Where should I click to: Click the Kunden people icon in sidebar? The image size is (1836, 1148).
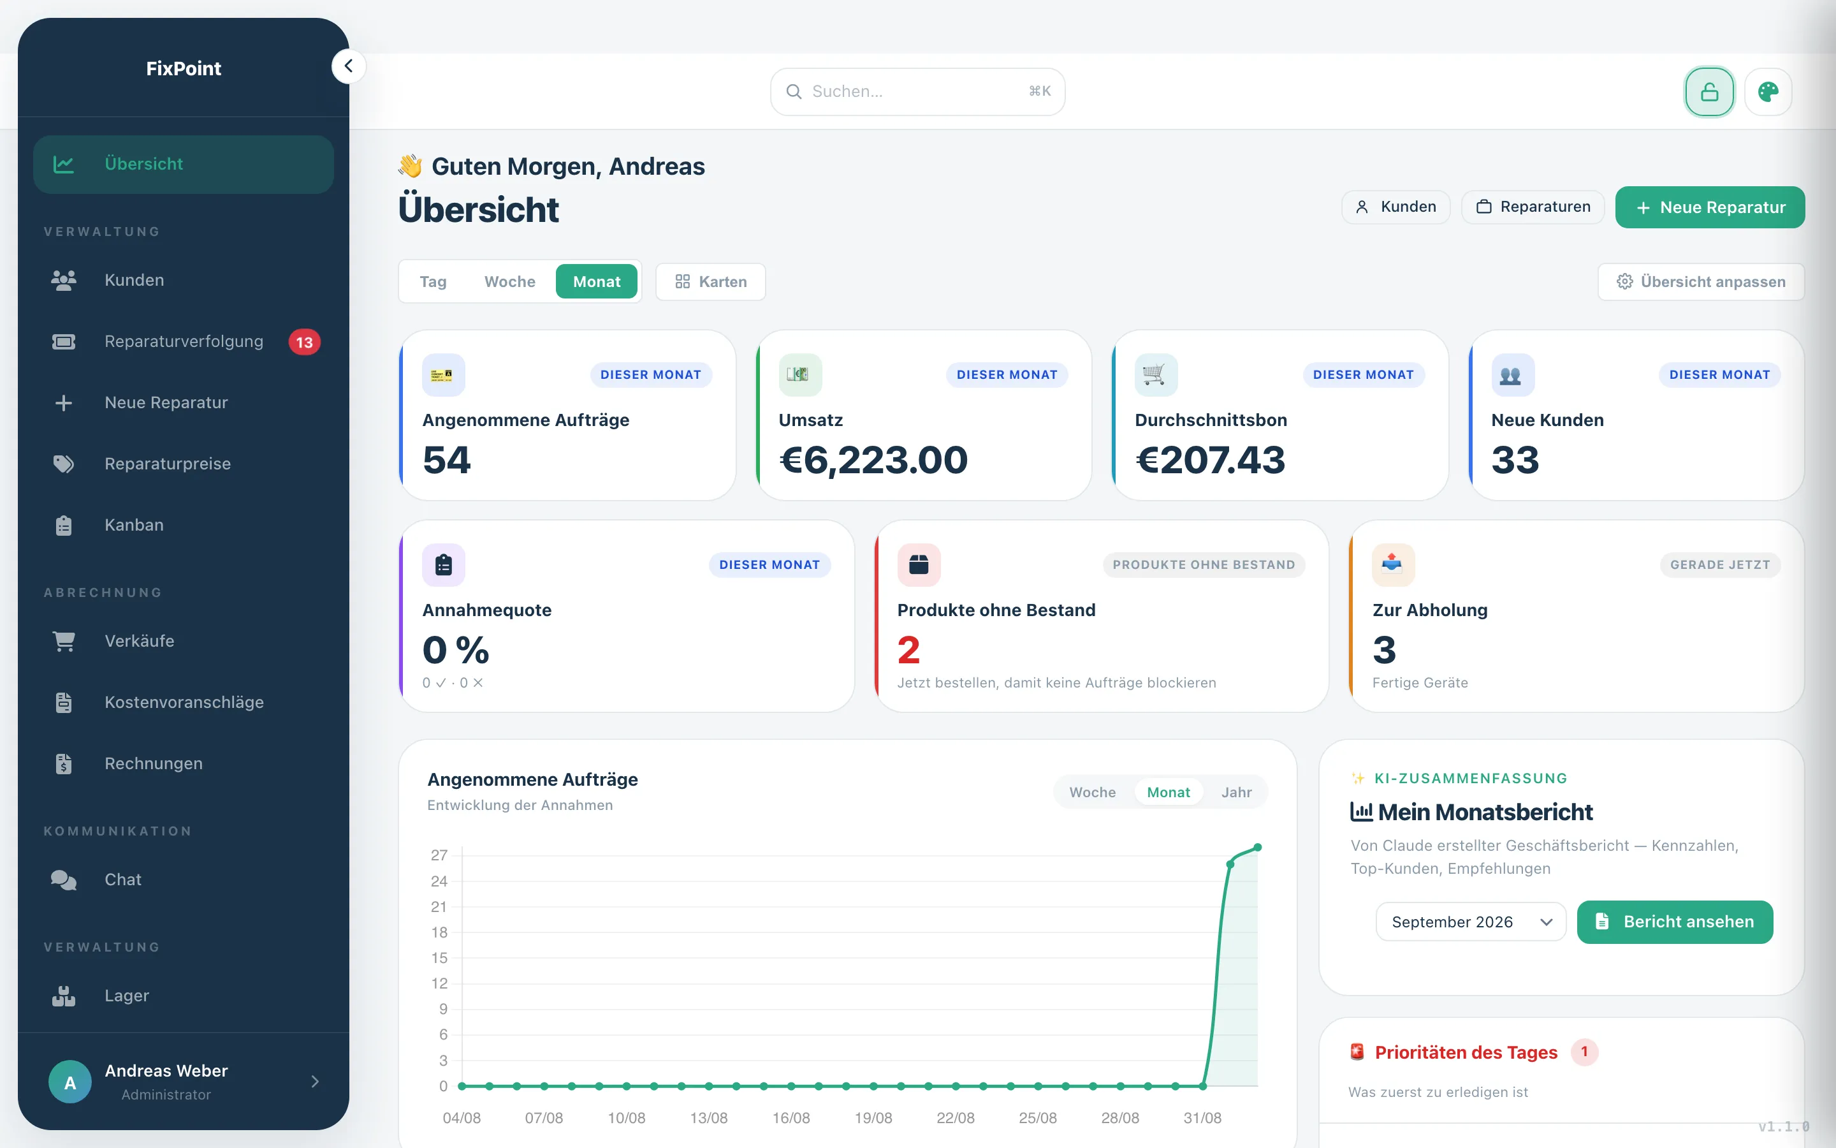click(x=64, y=280)
